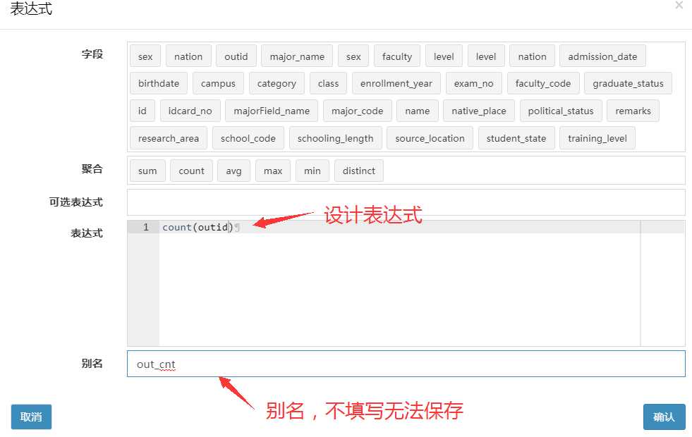
Task: Pick the name field button
Action: [418, 111]
